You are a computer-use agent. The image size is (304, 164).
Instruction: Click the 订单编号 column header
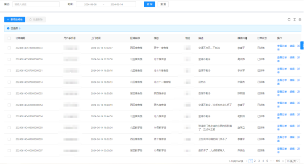click(x=21, y=38)
